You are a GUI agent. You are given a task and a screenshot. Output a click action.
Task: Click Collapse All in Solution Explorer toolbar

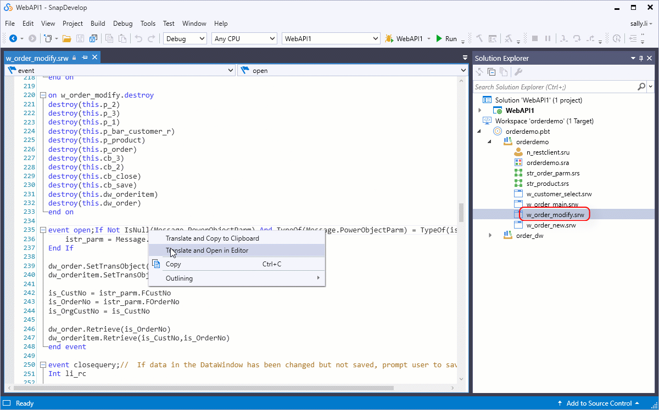click(x=492, y=72)
